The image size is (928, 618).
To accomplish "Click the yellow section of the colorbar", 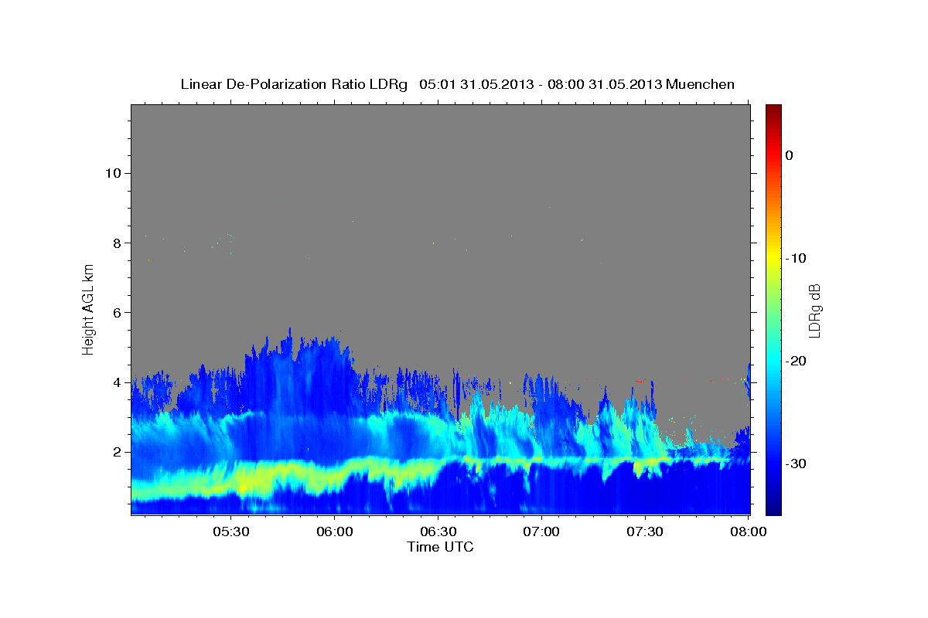I will (x=773, y=258).
